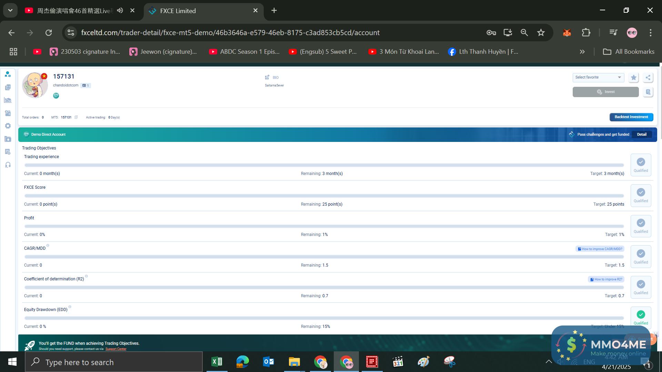Click the share icon button

click(x=648, y=77)
